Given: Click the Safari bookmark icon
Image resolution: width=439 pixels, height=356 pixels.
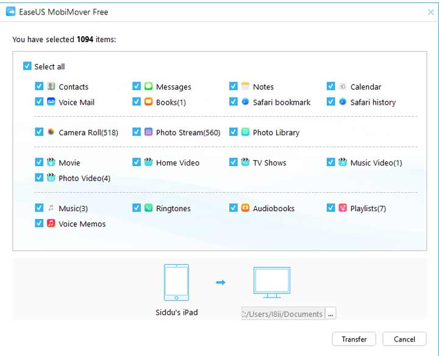Looking at the screenshot, I should point(245,102).
